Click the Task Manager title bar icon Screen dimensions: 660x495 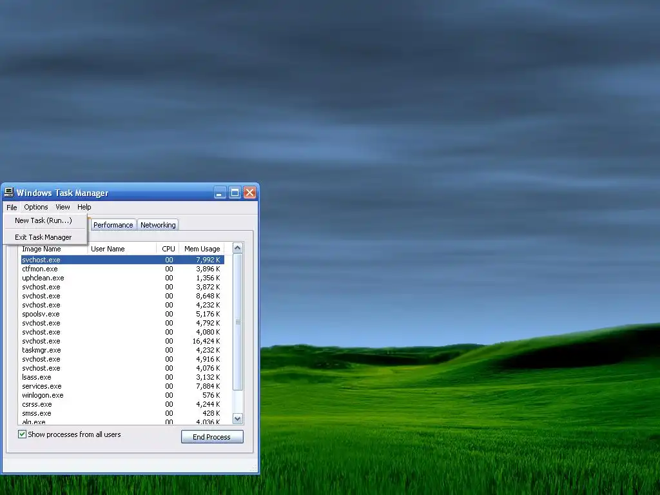pos(9,193)
